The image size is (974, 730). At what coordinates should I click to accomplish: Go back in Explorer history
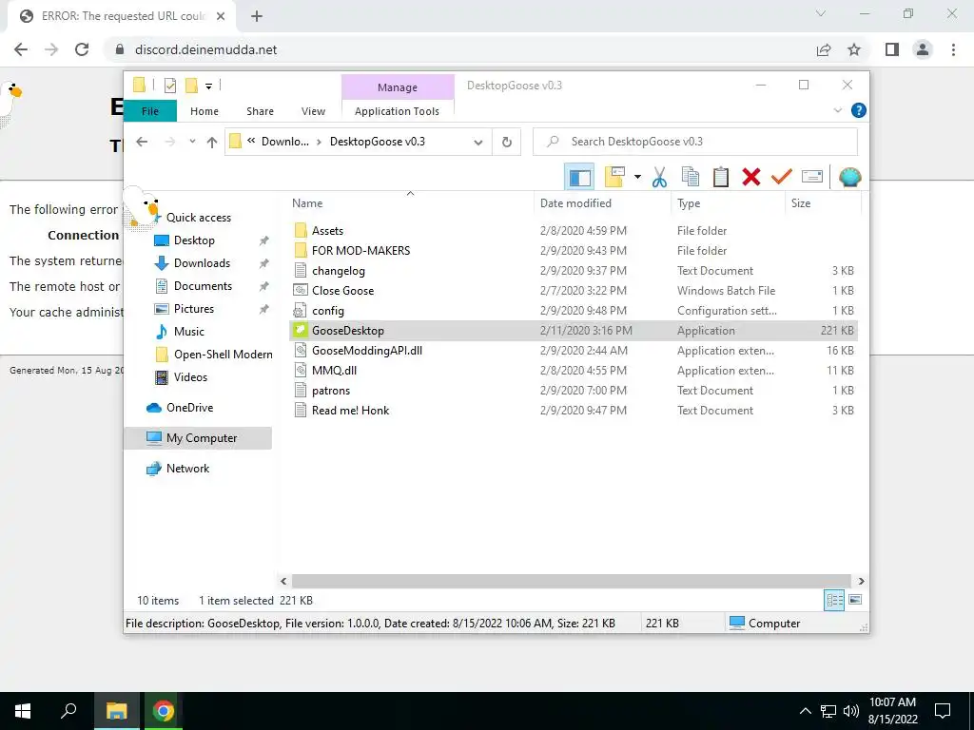142,143
